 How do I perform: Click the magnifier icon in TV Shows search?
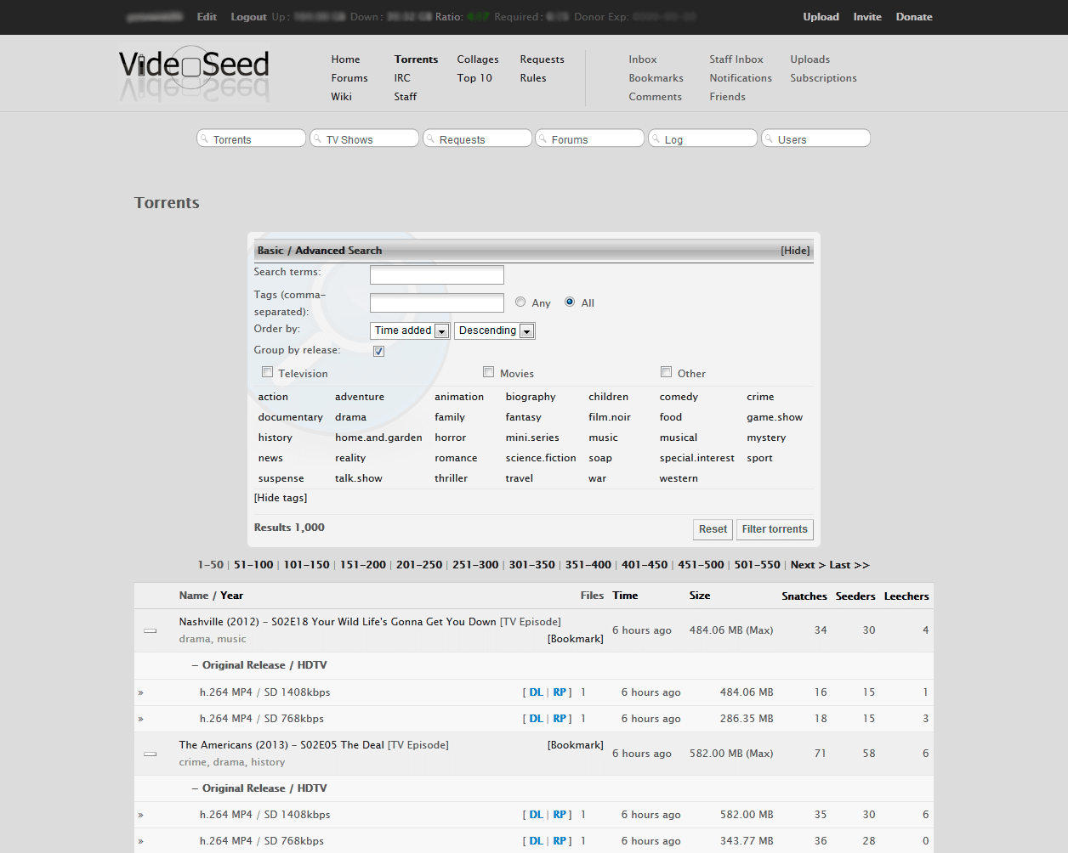pos(317,138)
